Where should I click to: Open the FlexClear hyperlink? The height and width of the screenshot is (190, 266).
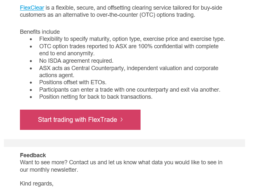pos(32,8)
